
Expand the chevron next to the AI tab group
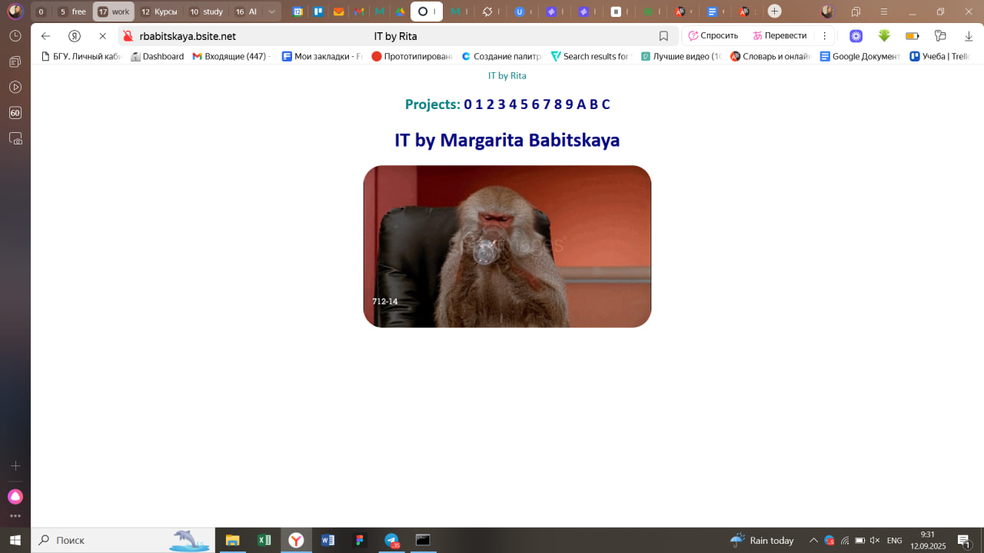pos(271,11)
